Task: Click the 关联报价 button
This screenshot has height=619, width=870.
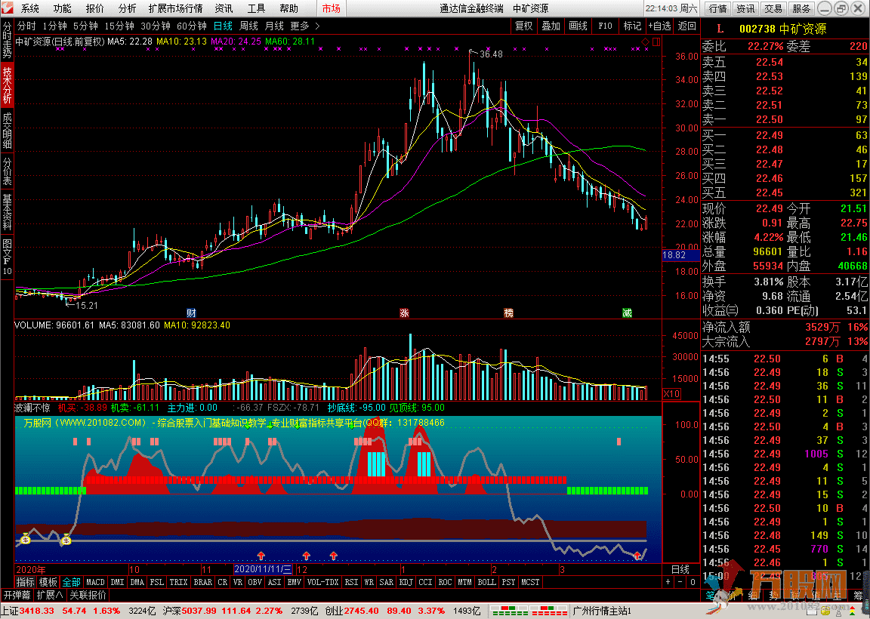Action: click(x=88, y=595)
